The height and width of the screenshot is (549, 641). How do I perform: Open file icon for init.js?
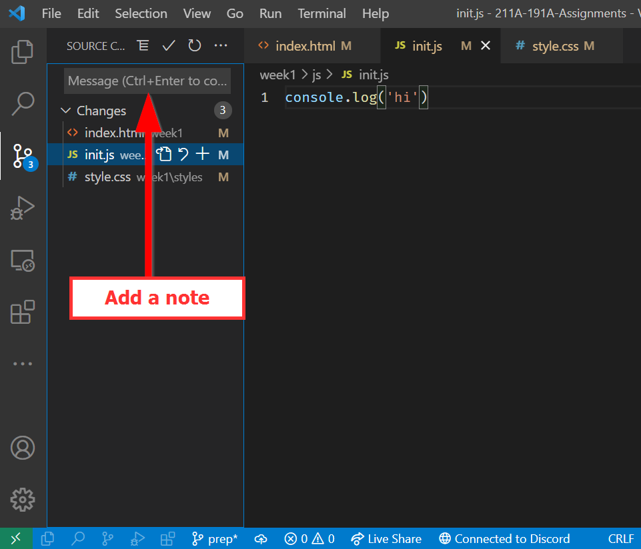(x=164, y=155)
